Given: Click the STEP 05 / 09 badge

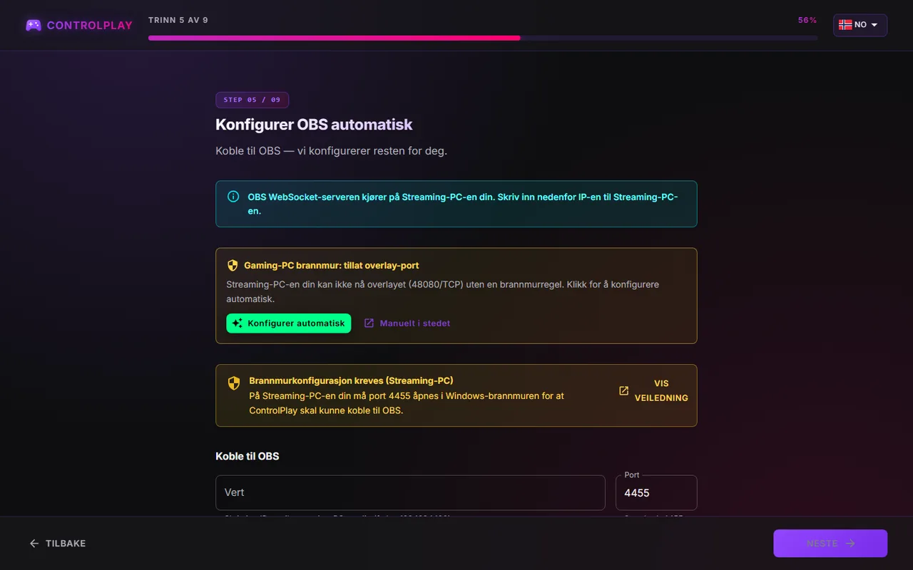Looking at the screenshot, I should point(252,100).
